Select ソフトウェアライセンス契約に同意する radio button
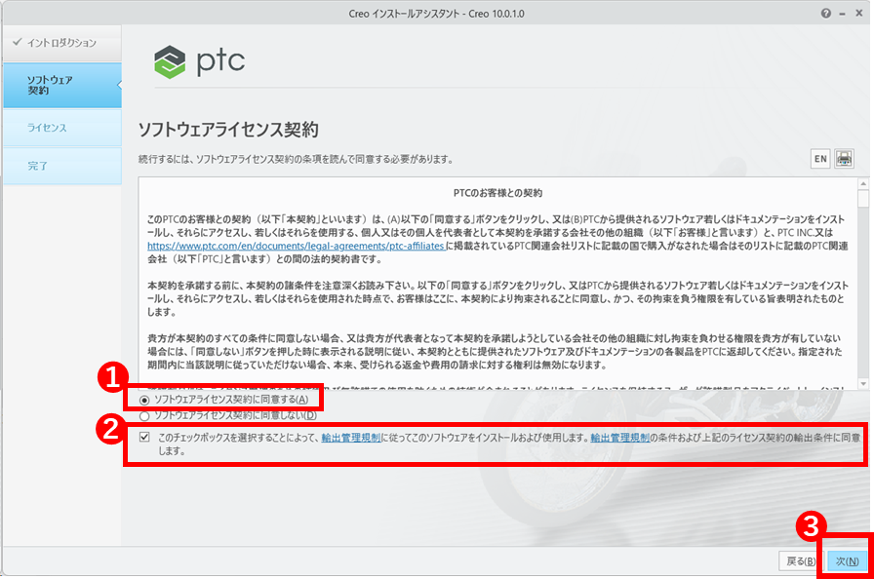This screenshot has width=874, height=579. pos(145,400)
